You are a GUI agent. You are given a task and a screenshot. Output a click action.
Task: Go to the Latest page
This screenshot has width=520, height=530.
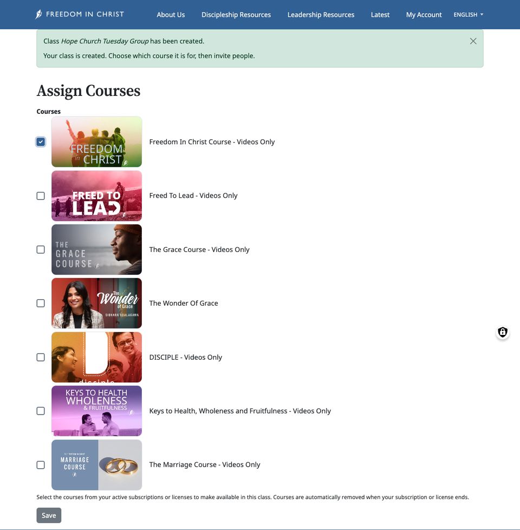pyautogui.click(x=380, y=15)
